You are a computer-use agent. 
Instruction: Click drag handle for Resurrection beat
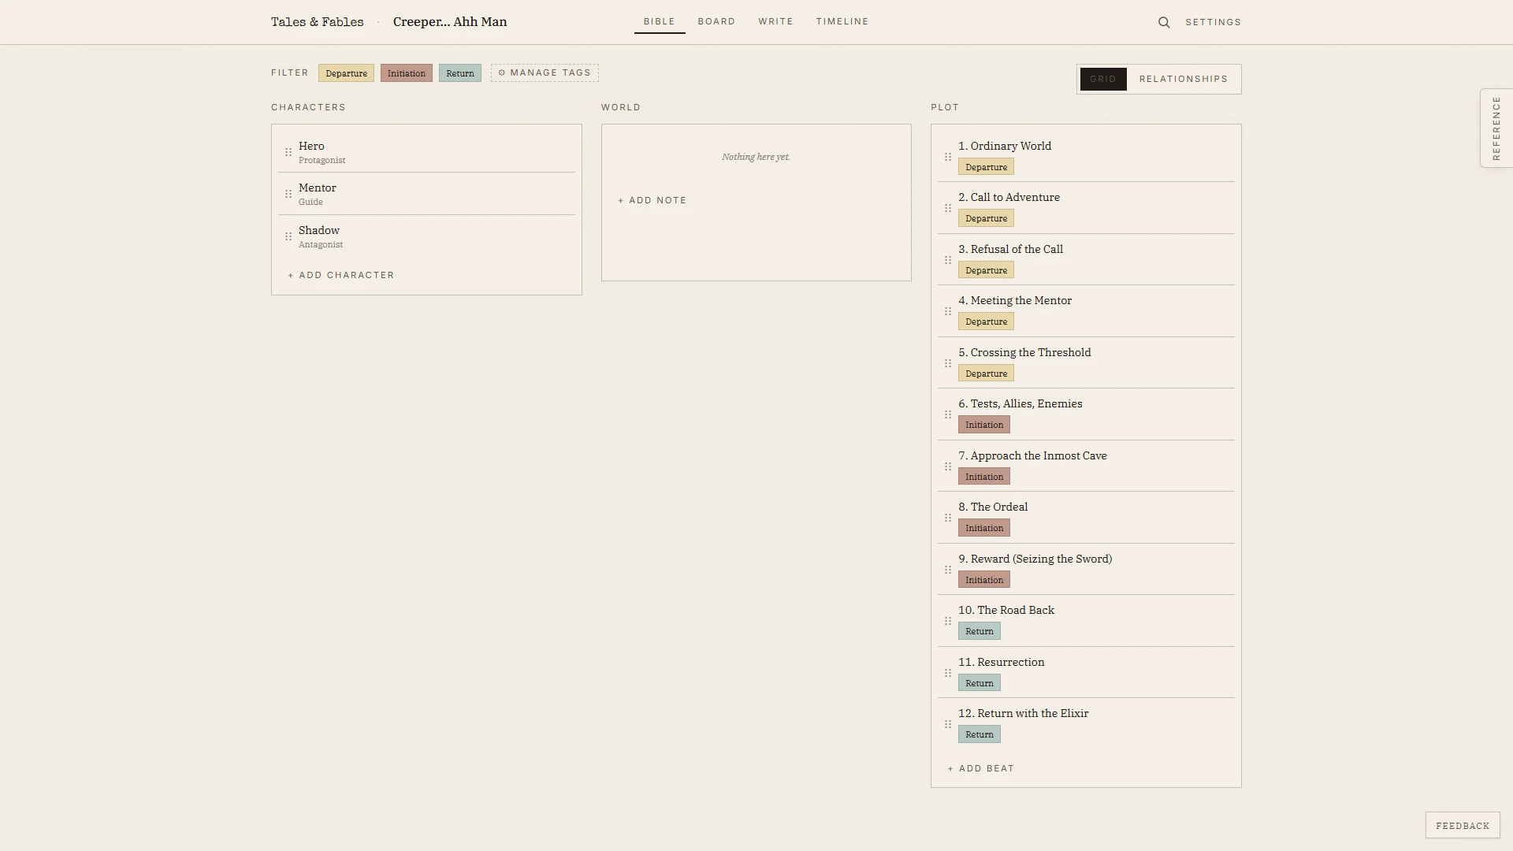948,673
